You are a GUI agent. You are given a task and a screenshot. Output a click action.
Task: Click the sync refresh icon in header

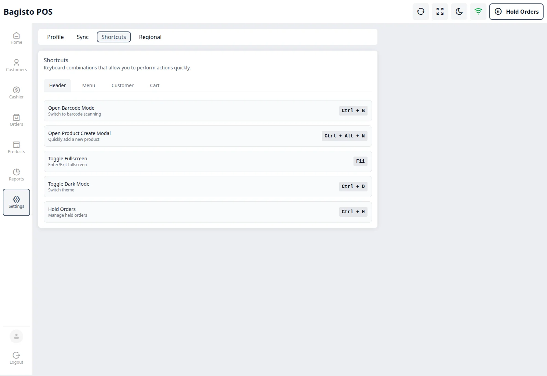pyautogui.click(x=421, y=12)
